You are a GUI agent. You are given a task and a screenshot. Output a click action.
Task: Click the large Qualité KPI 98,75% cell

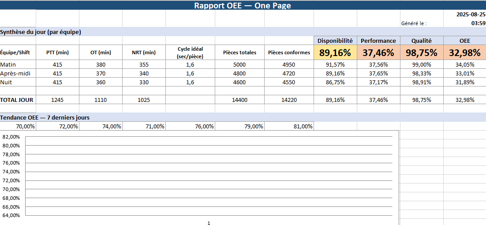click(x=421, y=53)
